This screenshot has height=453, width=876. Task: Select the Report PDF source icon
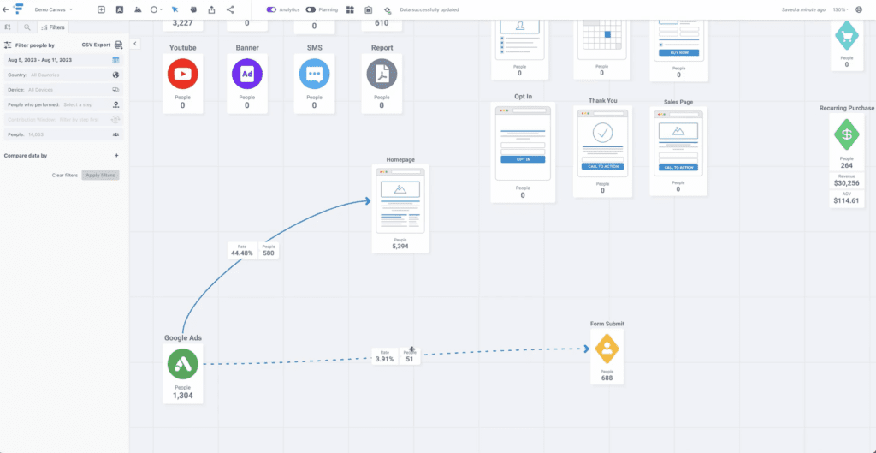click(382, 74)
